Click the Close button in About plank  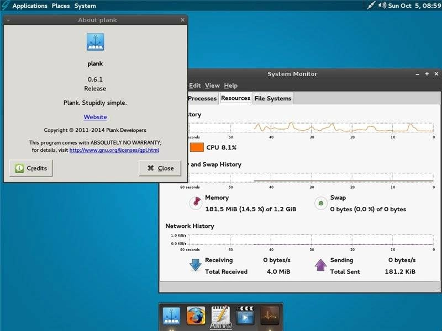click(x=160, y=168)
